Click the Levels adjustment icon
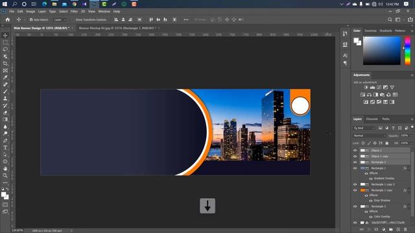 point(372,87)
